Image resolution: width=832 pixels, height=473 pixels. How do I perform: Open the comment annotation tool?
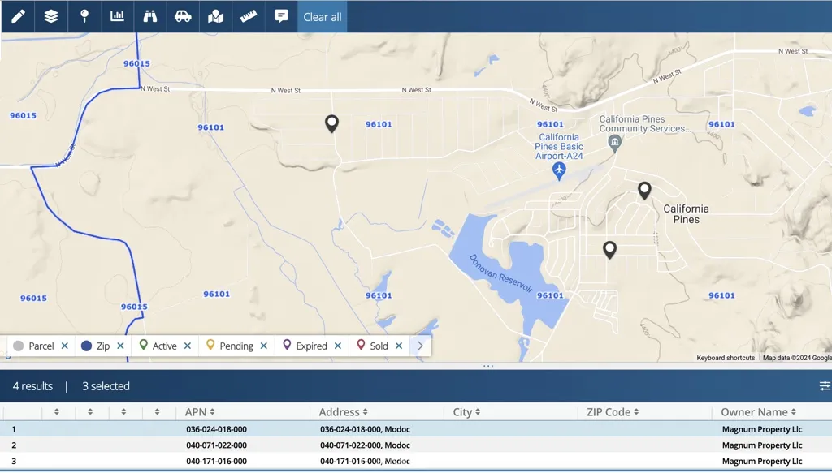coord(281,16)
